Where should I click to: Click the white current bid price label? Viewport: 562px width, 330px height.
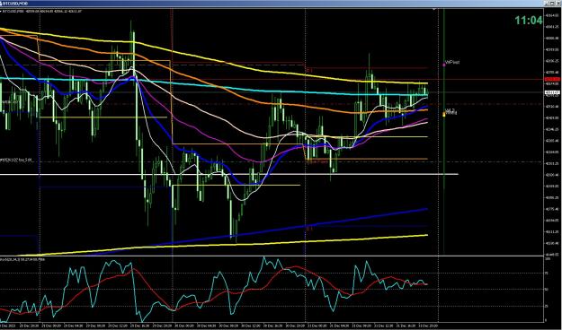click(552, 92)
